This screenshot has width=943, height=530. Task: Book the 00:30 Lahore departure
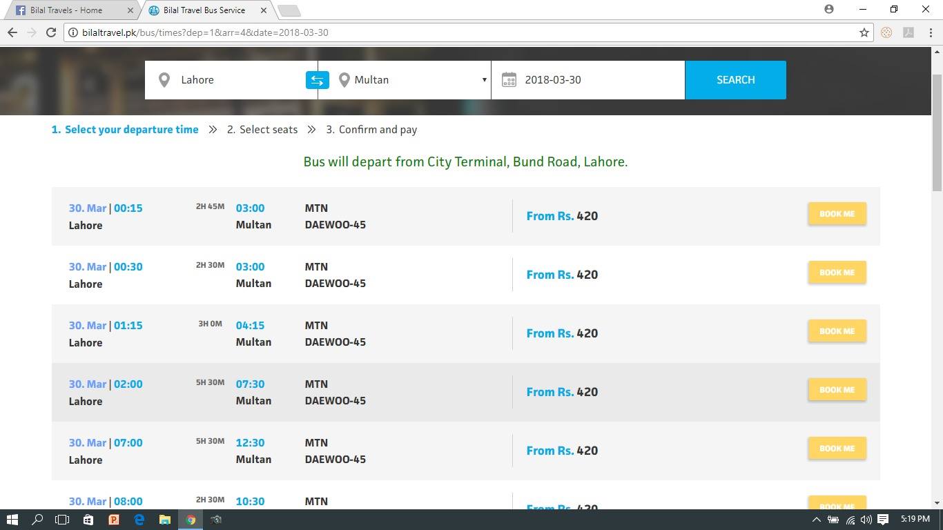click(x=837, y=273)
